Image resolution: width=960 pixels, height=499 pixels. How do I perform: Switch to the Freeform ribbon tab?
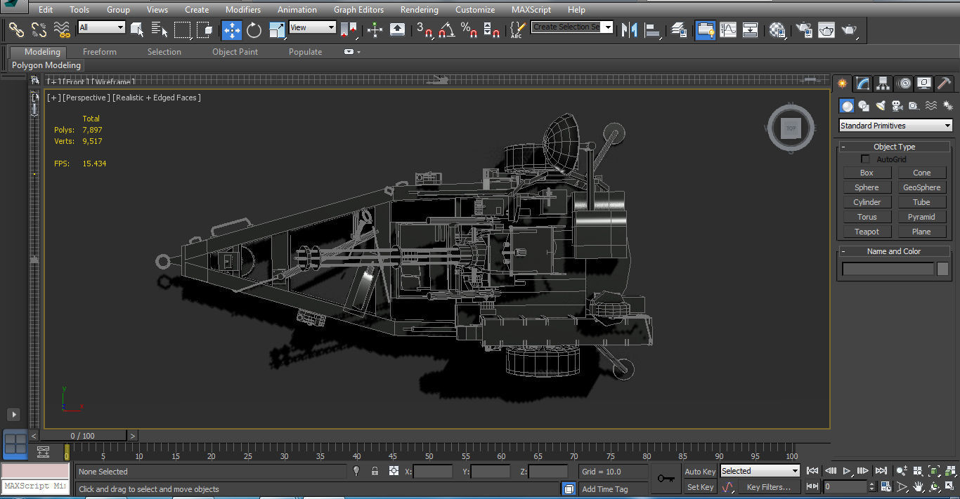pyautogui.click(x=99, y=52)
